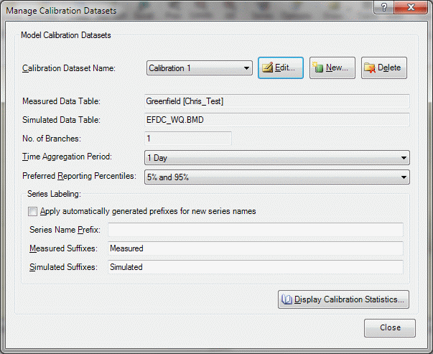Click the Edit dataset pencil icon button
The height and width of the screenshot is (354, 433).
pyautogui.click(x=281, y=68)
